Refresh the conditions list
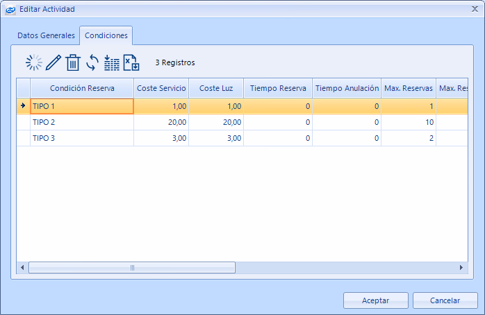485x315 pixels. point(92,63)
